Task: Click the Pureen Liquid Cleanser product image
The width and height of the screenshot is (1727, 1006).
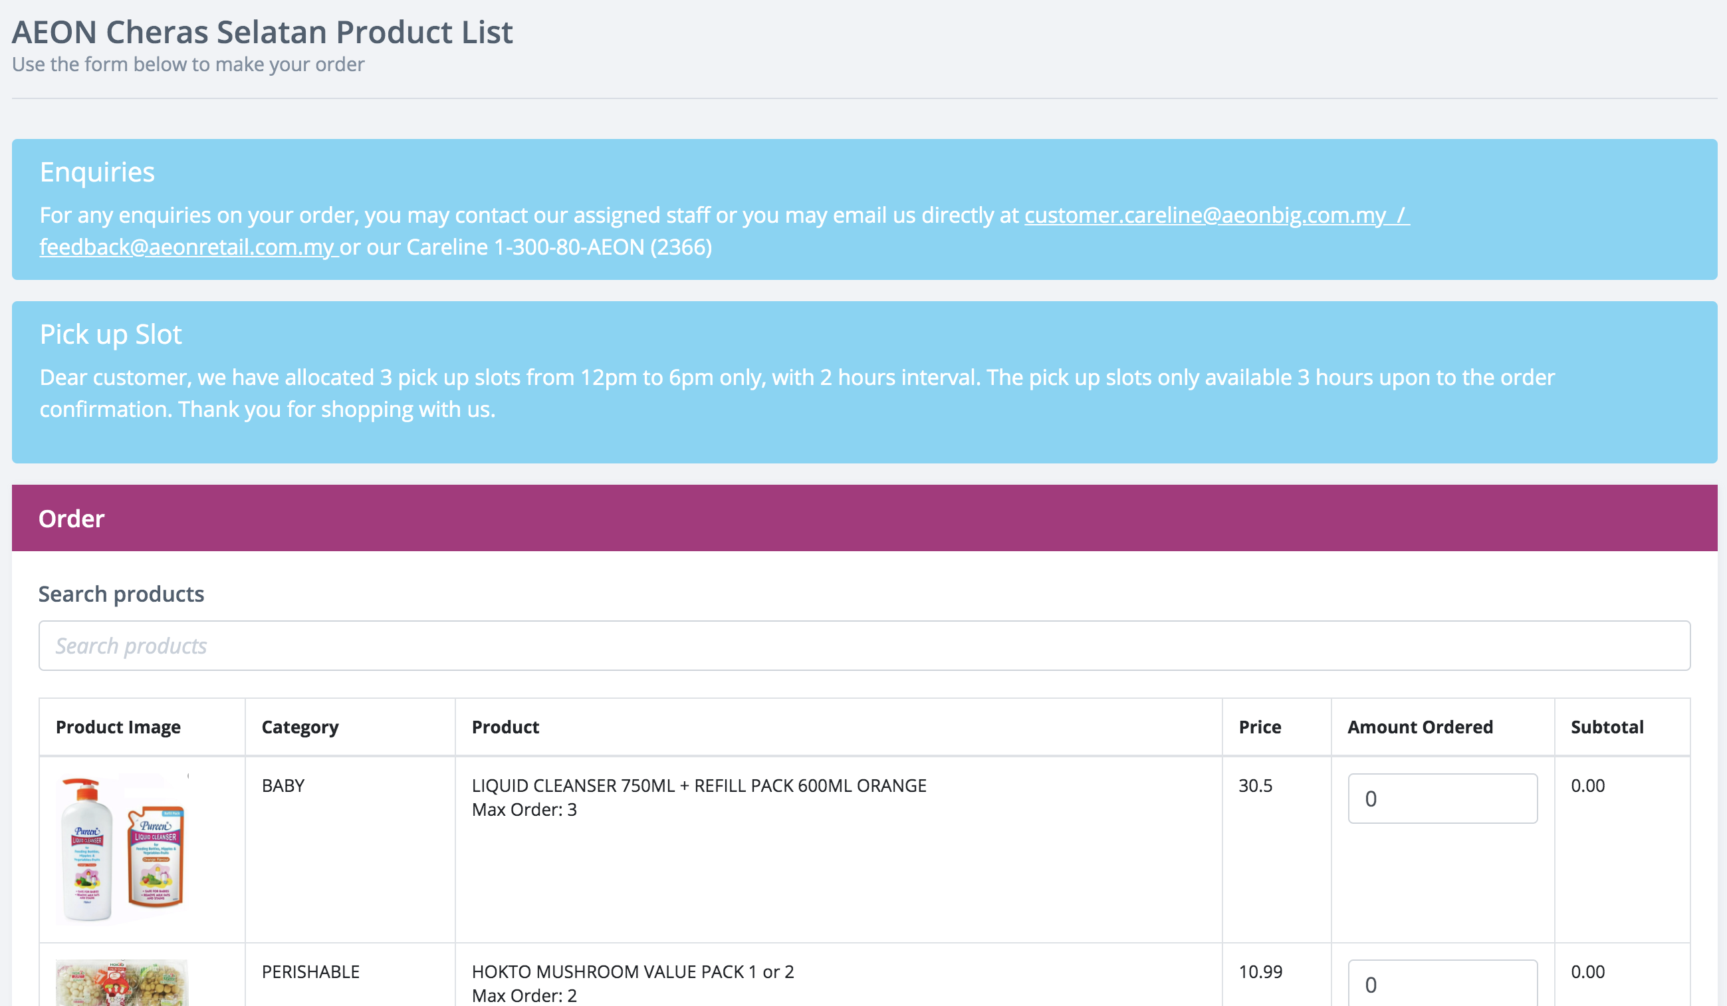Action: click(x=122, y=848)
